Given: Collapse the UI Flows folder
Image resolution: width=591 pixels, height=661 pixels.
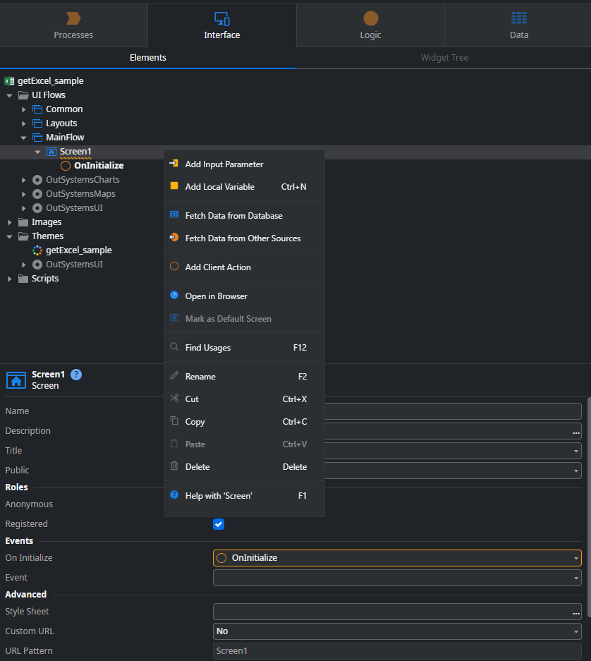Looking at the screenshot, I should (x=9, y=96).
